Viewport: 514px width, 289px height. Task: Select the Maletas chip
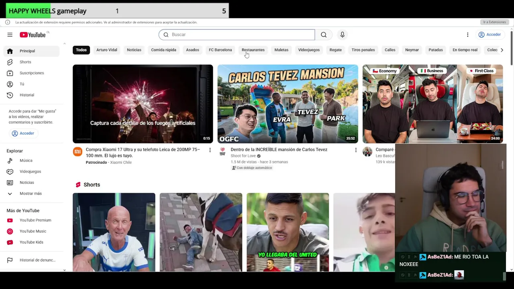pos(281,50)
